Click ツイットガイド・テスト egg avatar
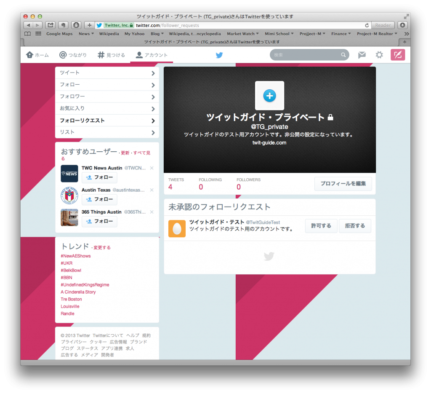 177,228
